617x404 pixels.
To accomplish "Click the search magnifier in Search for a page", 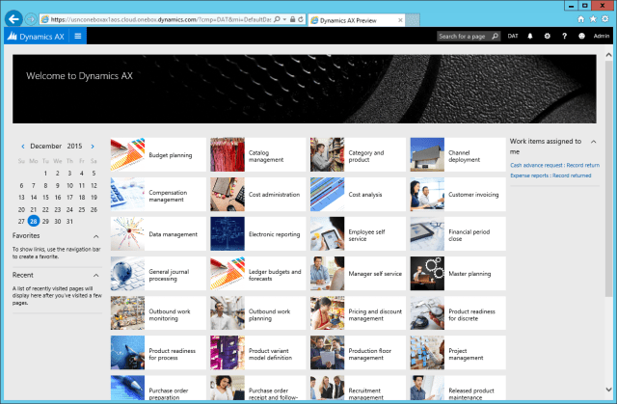I will (x=495, y=37).
